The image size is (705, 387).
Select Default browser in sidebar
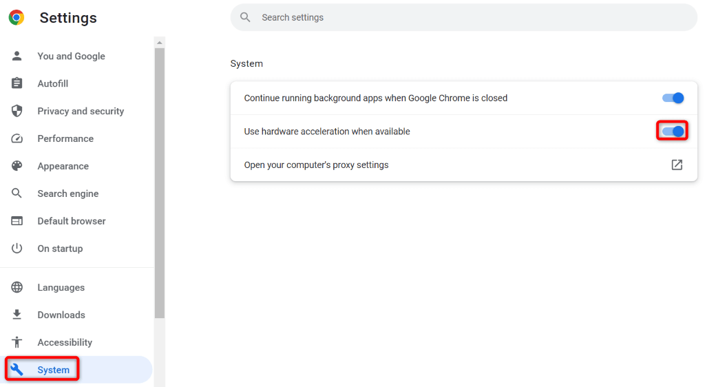click(71, 221)
